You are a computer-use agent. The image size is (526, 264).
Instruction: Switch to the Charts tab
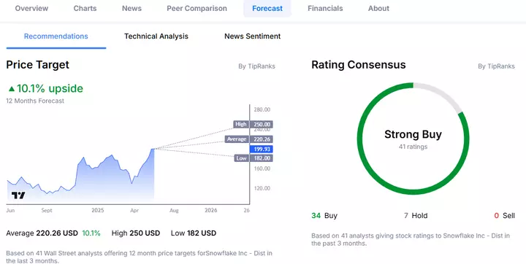(x=85, y=8)
